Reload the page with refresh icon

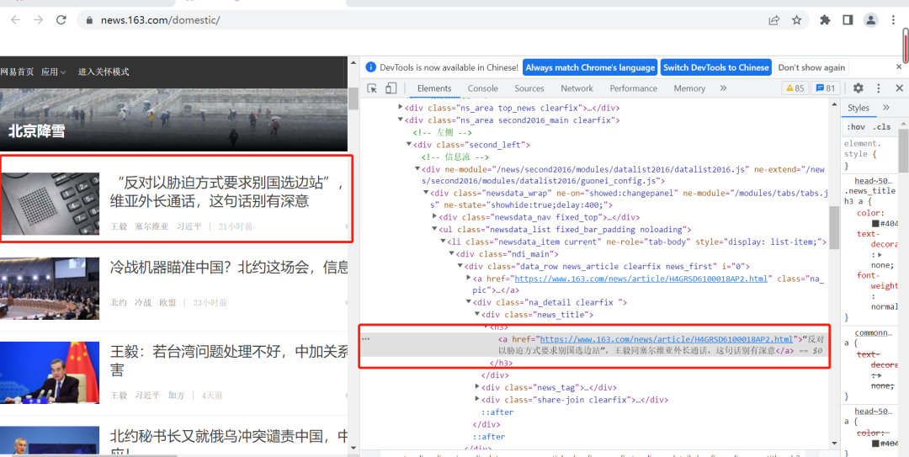click(61, 20)
